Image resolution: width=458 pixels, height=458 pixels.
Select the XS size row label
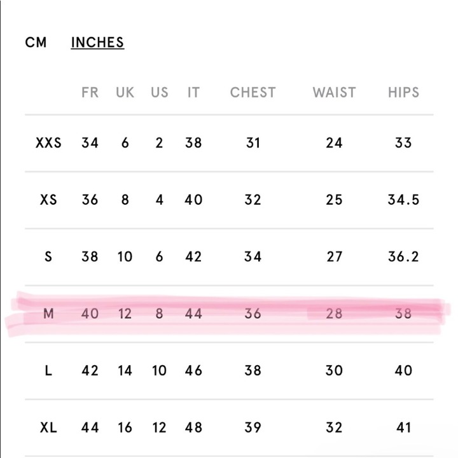pyautogui.click(x=48, y=200)
